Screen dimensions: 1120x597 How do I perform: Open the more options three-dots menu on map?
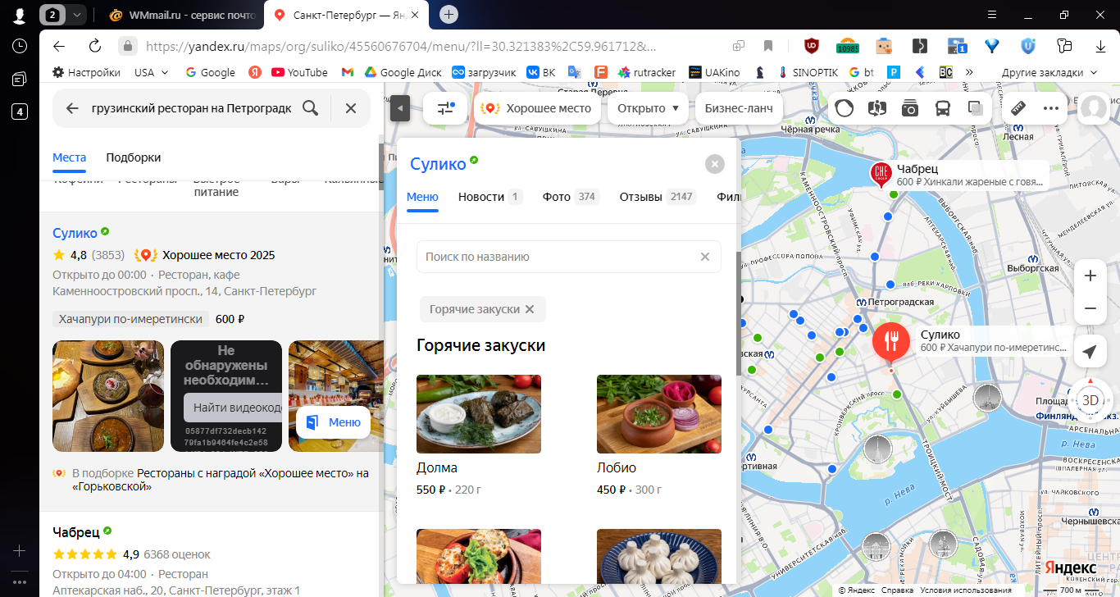point(1051,107)
